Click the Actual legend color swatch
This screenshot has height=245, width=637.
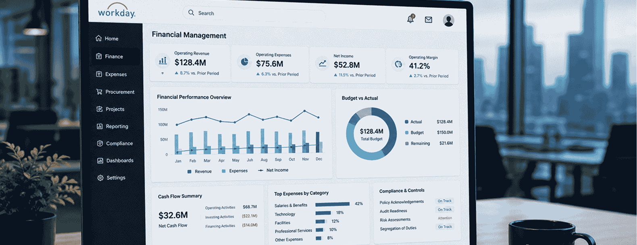pos(406,121)
